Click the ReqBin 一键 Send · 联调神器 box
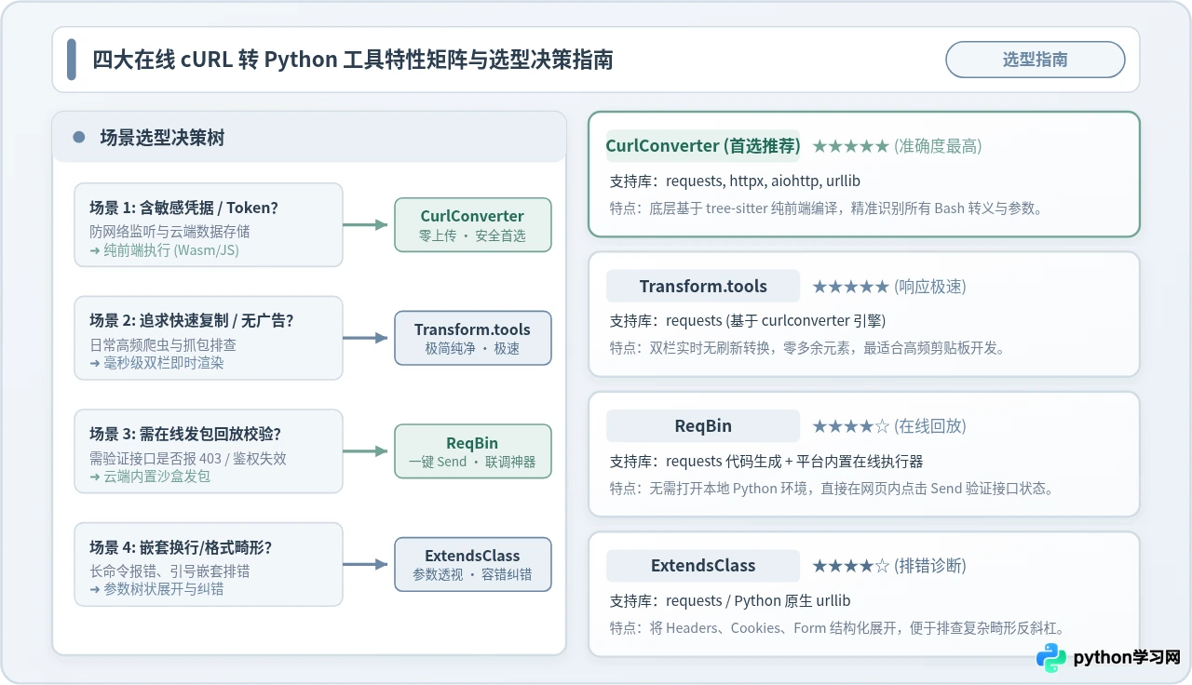The image size is (1192, 685). [x=473, y=451]
